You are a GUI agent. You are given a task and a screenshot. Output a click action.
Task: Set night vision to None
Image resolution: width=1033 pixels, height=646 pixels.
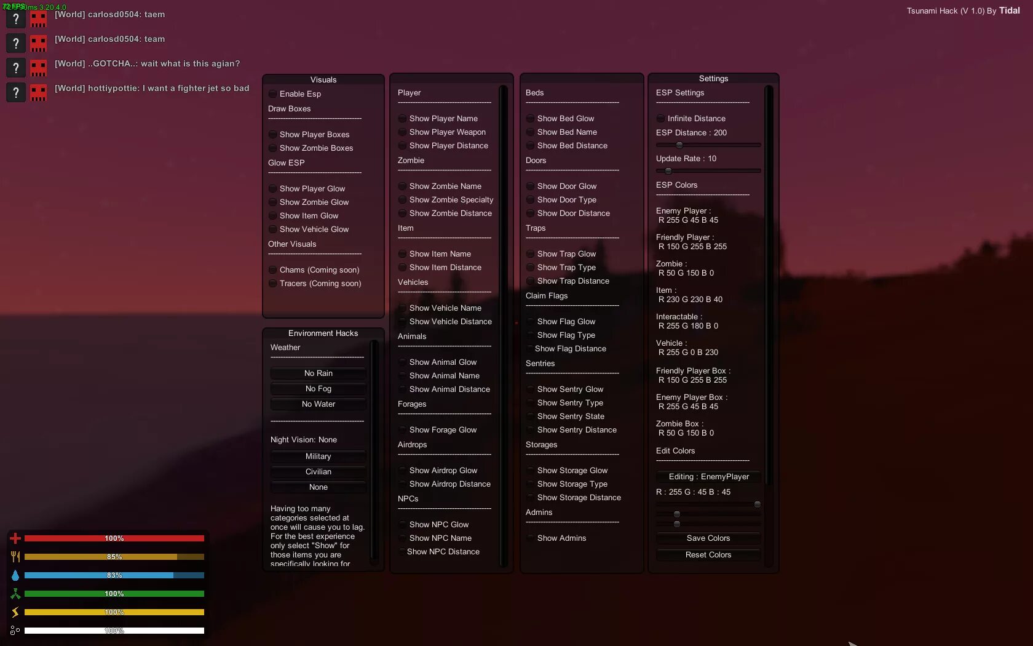point(319,487)
